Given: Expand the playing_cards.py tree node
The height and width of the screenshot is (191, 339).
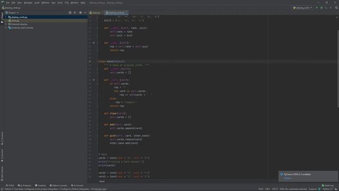Looking at the screenshot, I should click(x=6, y=17).
